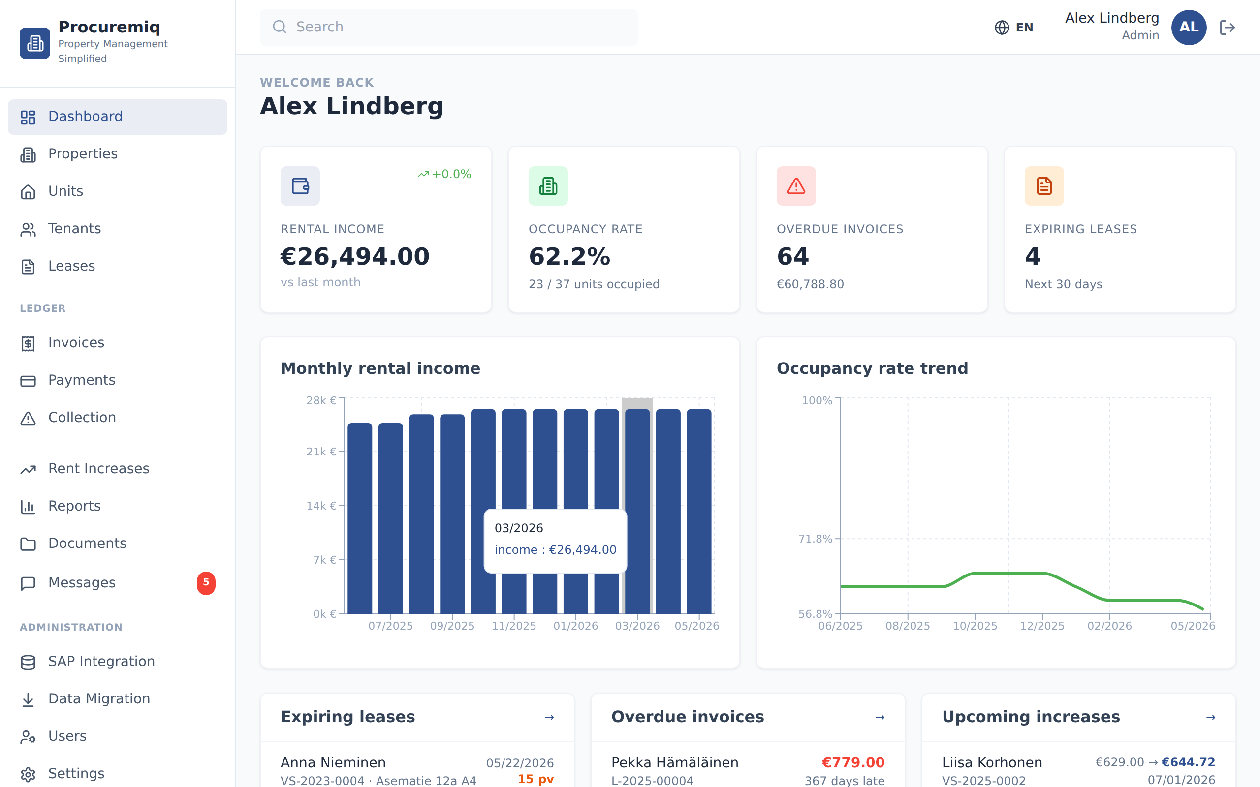Image resolution: width=1260 pixels, height=787 pixels.
Task: Click the Overdue Invoices warning card icon
Action: tap(796, 186)
